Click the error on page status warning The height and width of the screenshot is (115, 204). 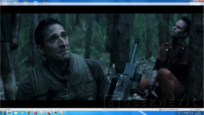point(6,110)
